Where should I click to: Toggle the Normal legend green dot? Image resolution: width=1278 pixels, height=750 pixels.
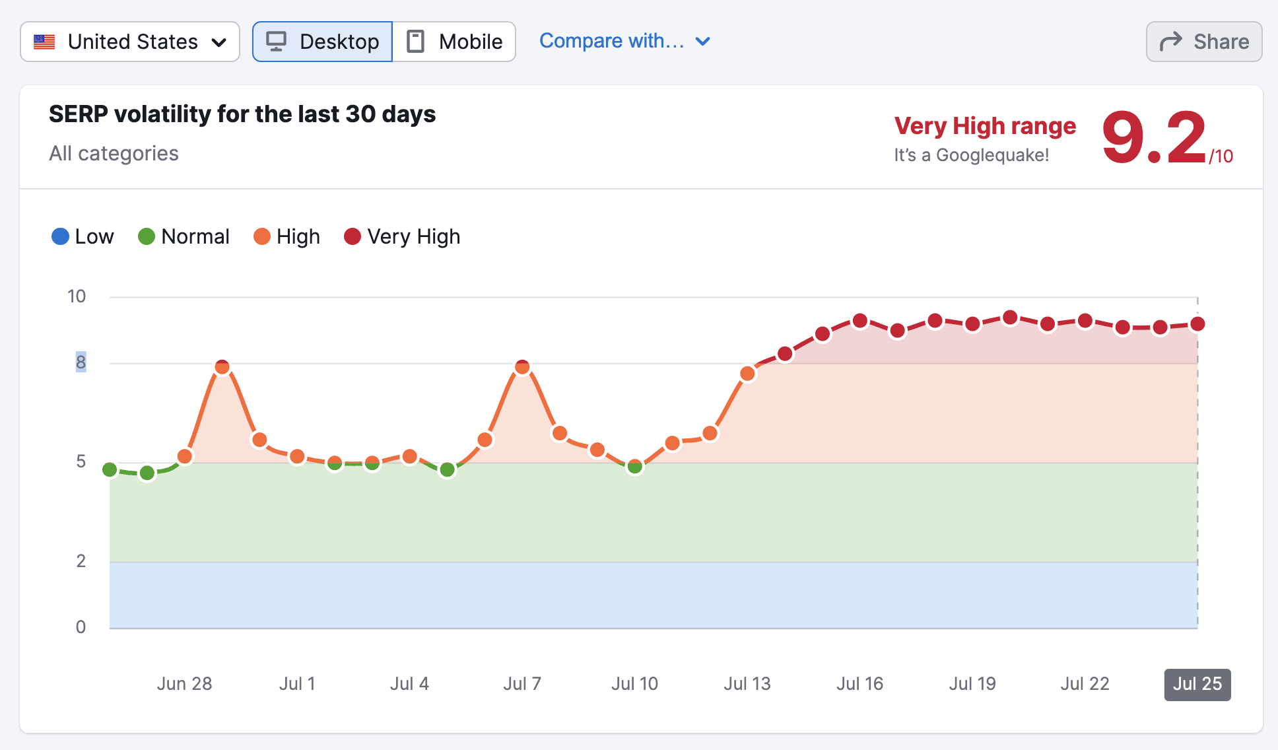[147, 236]
